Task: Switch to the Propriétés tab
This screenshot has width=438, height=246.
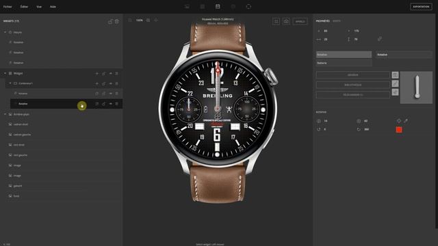Action: pyautogui.click(x=322, y=21)
